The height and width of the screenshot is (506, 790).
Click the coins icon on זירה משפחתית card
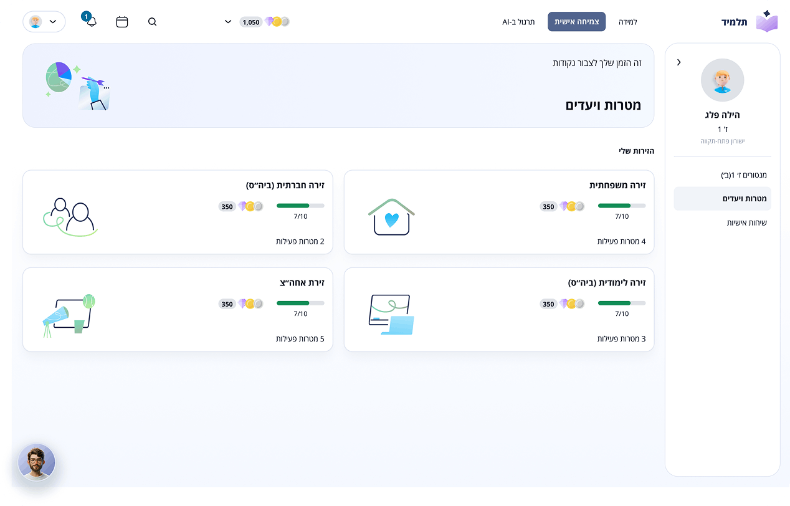coord(571,206)
